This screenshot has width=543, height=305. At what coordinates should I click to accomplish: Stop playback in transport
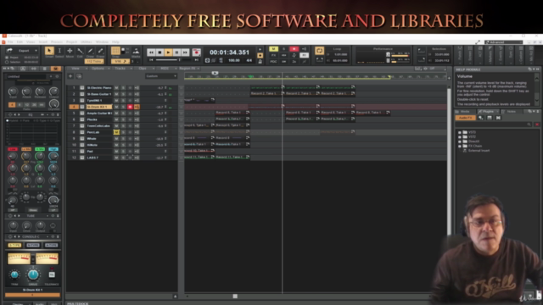click(x=160, y=53)
